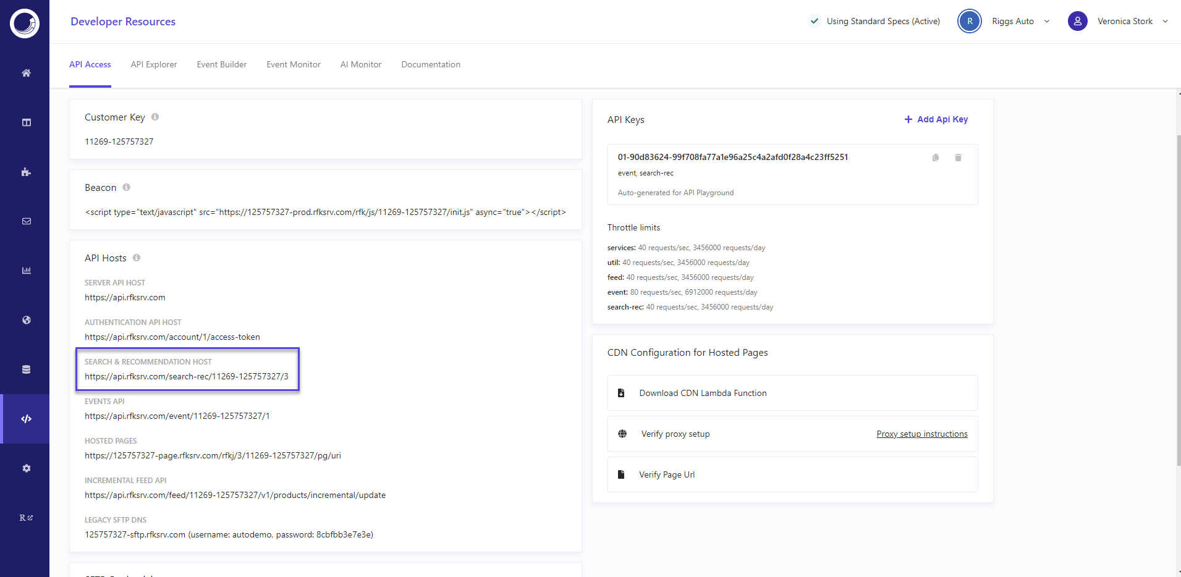Click the Developer Resources title
Screen dimensions: 1181x577
[x=123, y=22]
